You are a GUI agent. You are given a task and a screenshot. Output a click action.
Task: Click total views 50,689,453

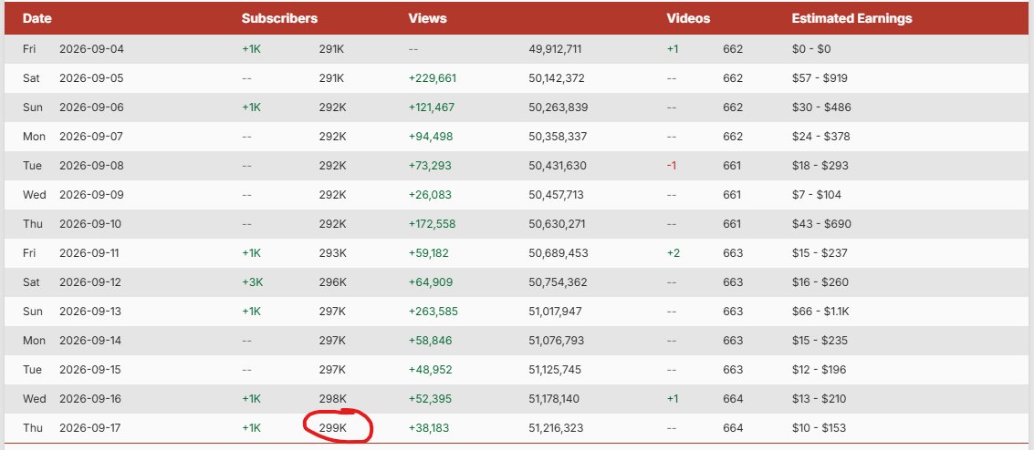pos(558,253)
